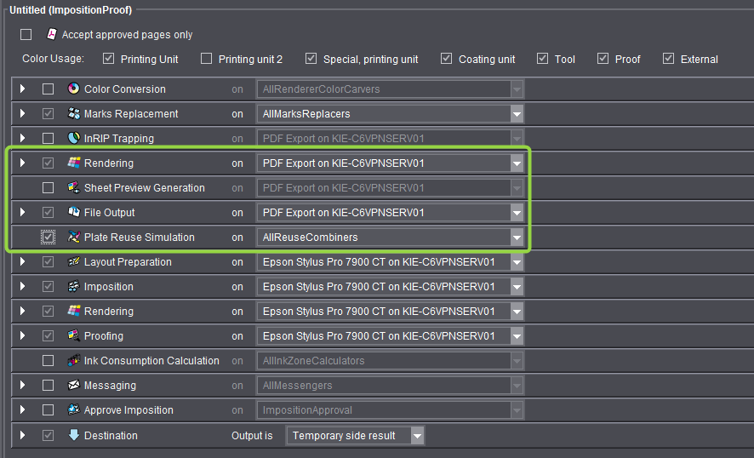Click the Sheet Preview Generation icon
Screen dimensions: 754x458
click(x=73, y=188)
